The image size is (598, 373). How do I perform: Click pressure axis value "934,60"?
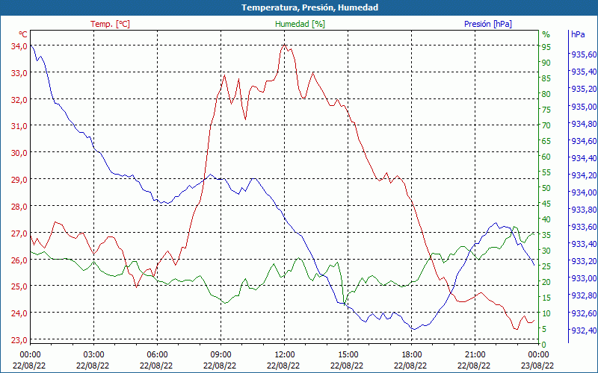pos(584,140)
